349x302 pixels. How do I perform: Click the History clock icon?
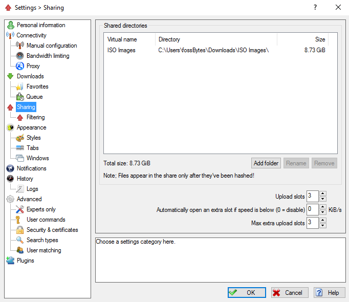click(10, 179)
